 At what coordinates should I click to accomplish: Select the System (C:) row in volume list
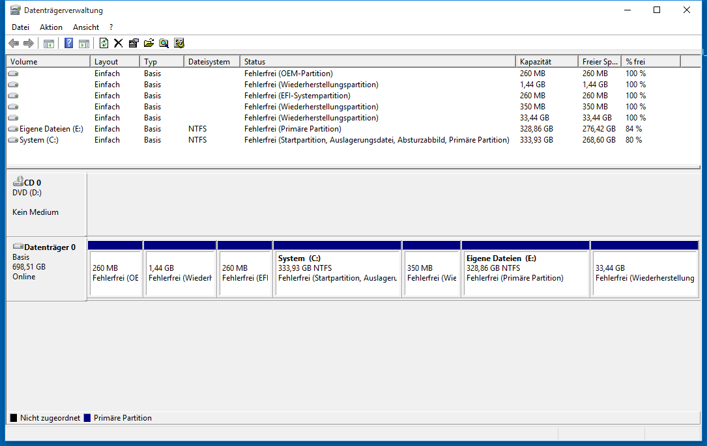click(39, 140)
